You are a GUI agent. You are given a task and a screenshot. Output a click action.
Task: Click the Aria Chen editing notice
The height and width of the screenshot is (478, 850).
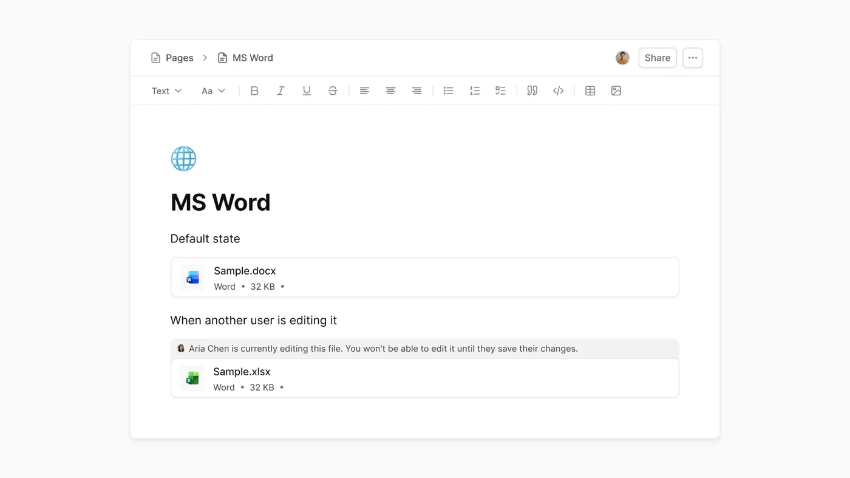(x=424, y=349)
